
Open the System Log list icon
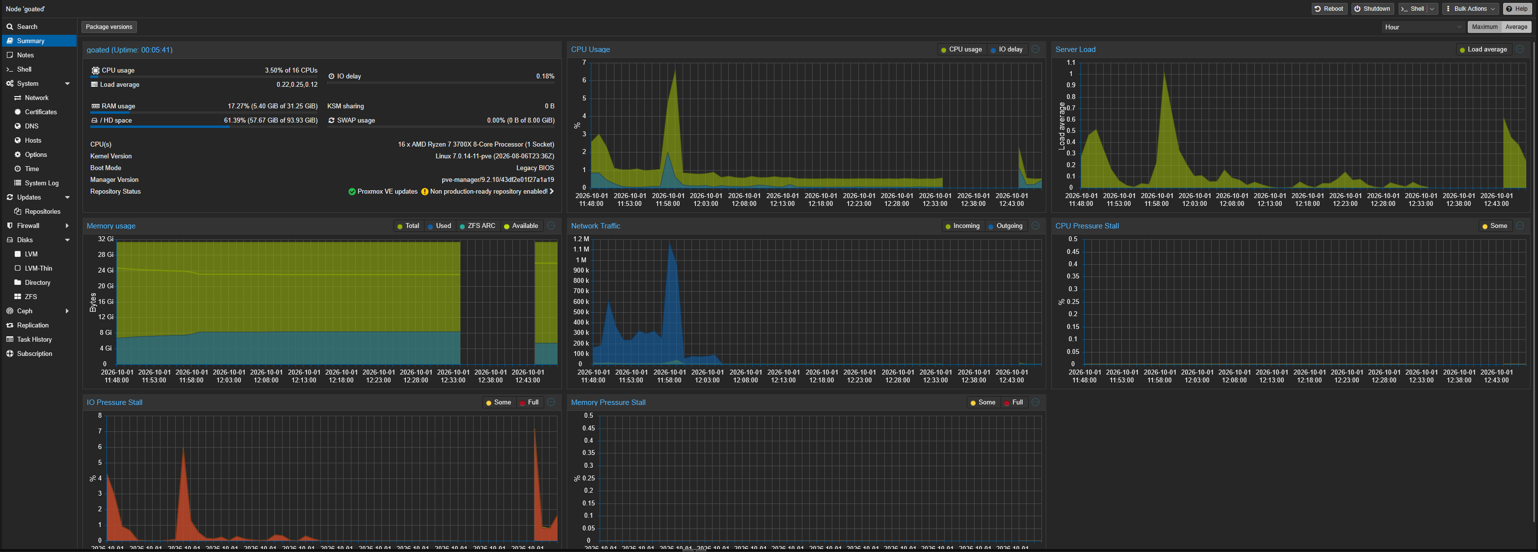click(x=17, y=183)
